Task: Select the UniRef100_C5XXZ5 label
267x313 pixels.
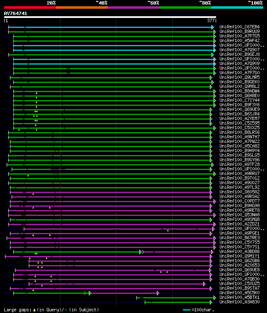Action: [x=239, y=128]
